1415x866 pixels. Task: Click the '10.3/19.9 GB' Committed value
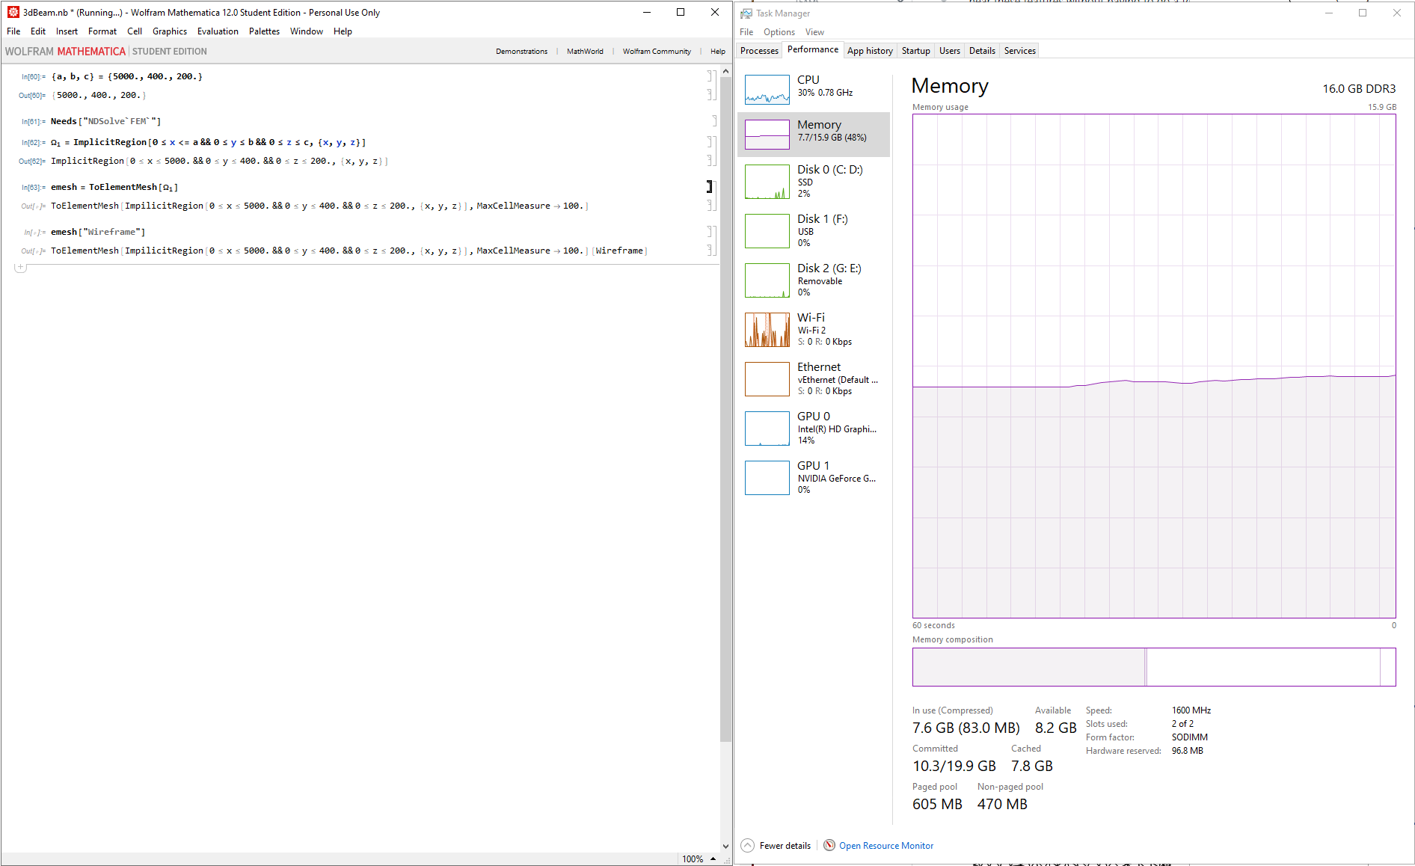[x=954, y=766]
